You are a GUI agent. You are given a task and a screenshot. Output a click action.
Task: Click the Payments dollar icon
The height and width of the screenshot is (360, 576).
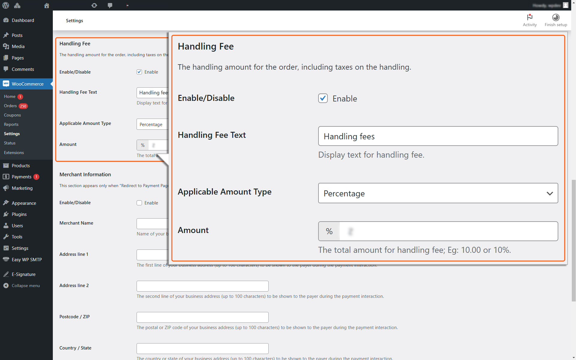[x=6, y=177]
